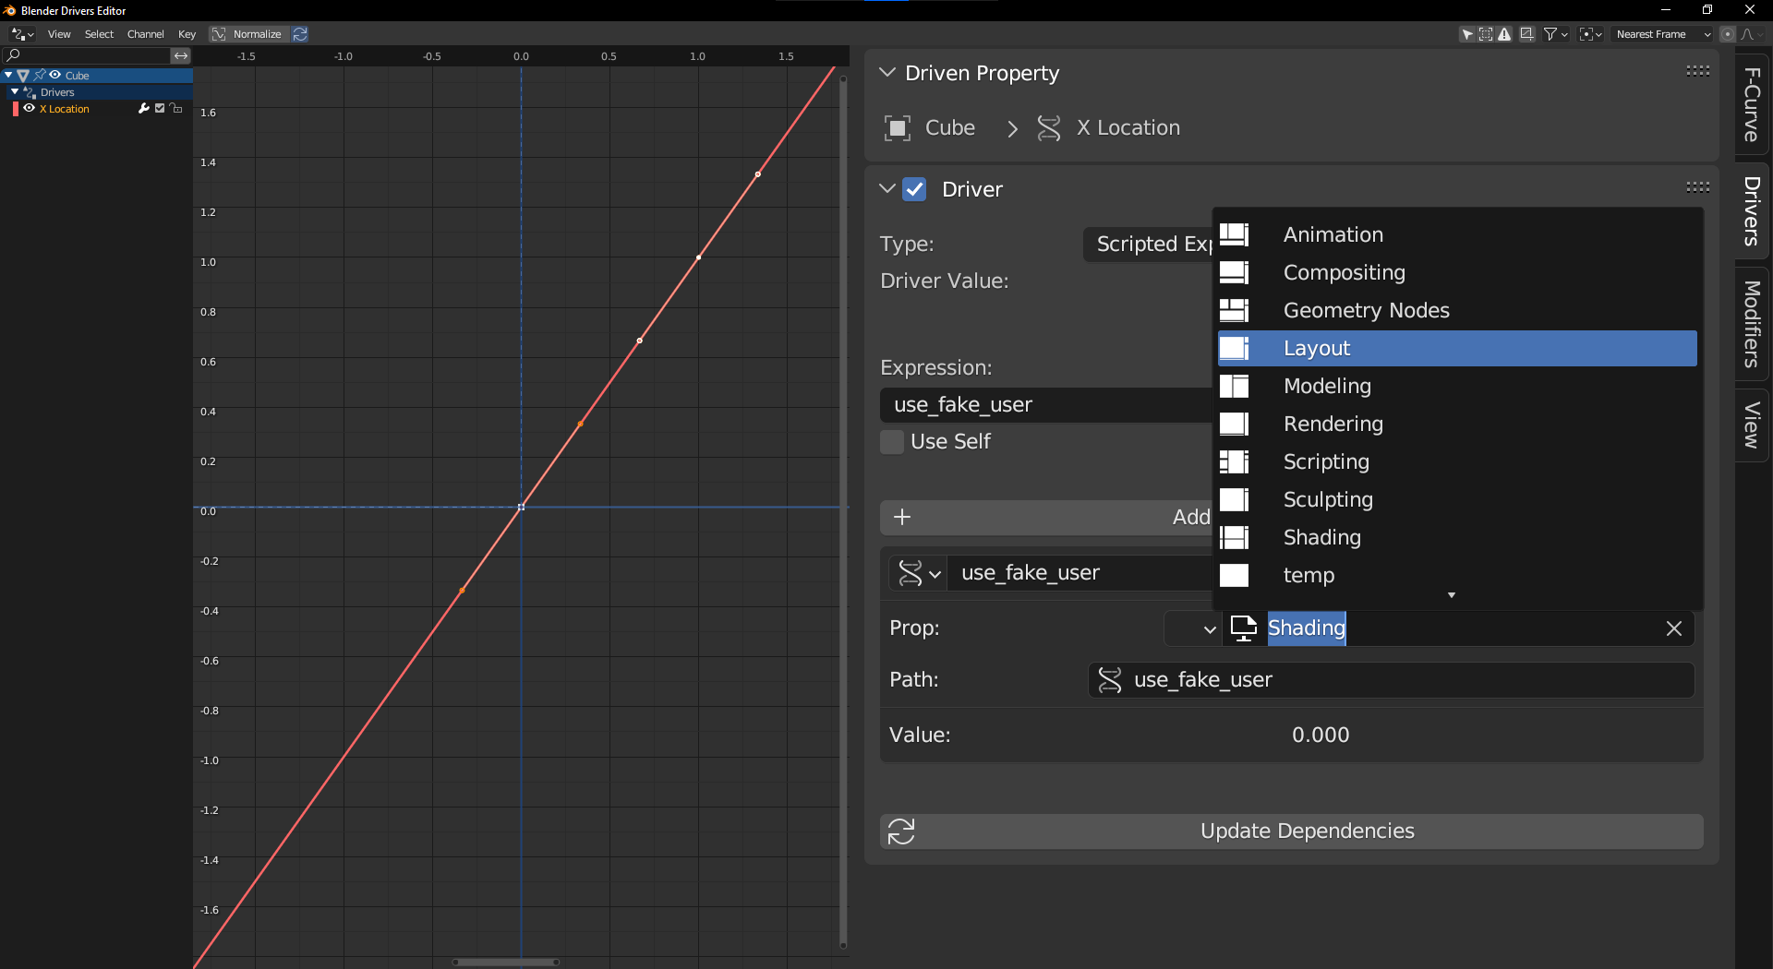Clear the Shading prop with X

coord(1673,628)
